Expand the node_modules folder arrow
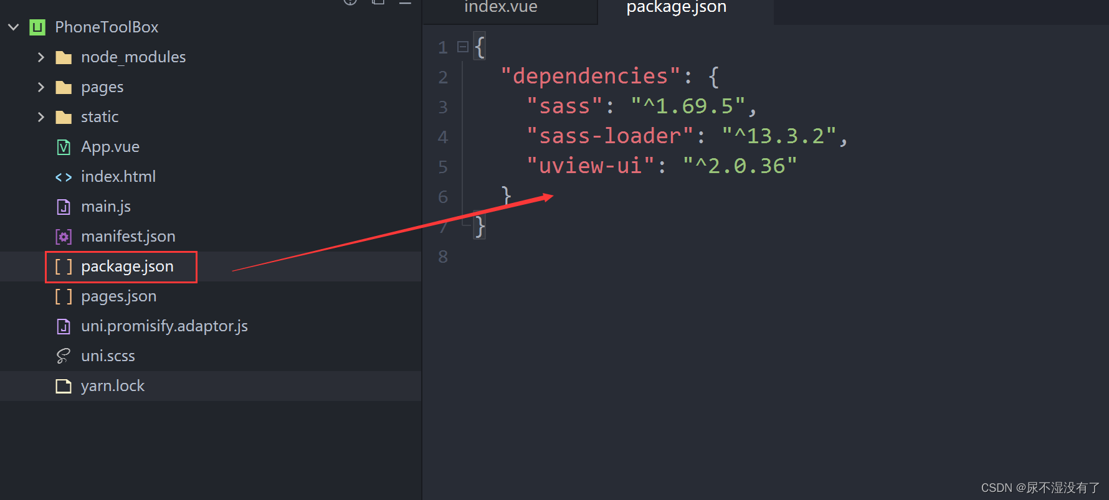The height and width of the screenshot is (500, 1109). [x=41, y=57]
